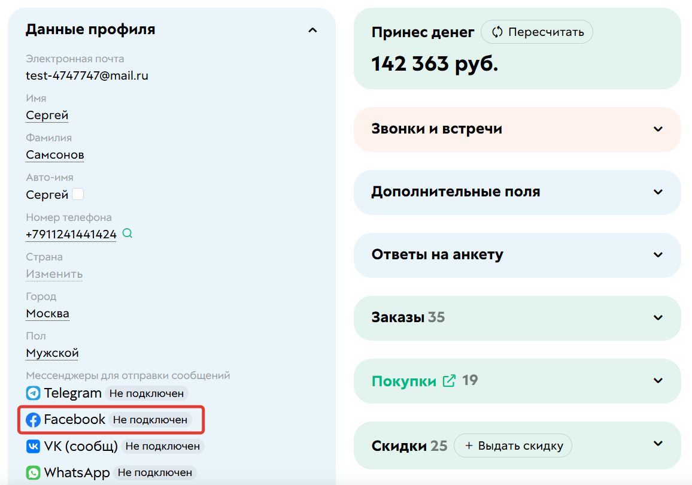Click the magnifier icon next to phone number

(x=127, y=234)
